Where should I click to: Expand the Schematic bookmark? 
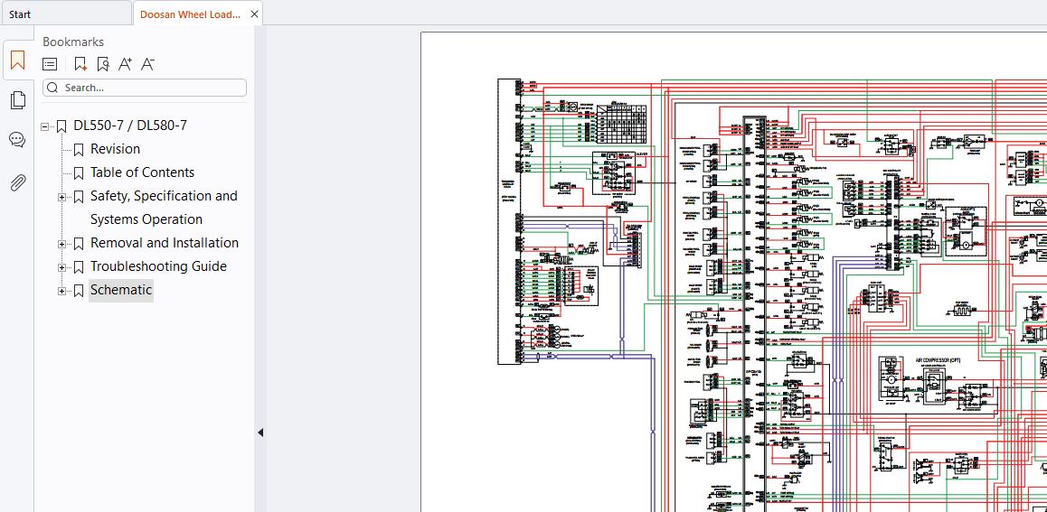(x=61, y=291)
